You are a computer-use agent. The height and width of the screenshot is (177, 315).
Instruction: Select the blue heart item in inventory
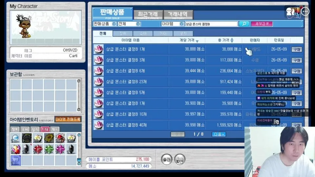15,160
